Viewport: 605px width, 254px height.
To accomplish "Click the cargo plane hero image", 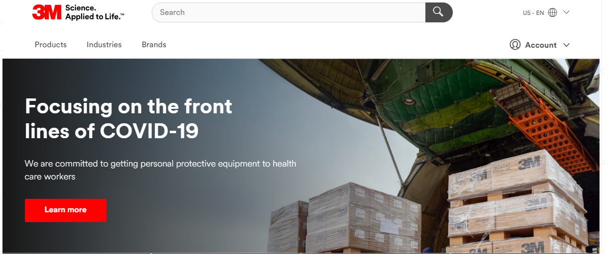I will 428,156.
